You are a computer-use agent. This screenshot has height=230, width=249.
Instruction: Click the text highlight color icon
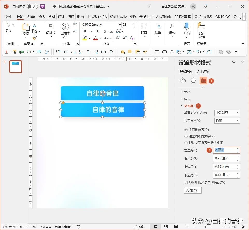(85, 38)
